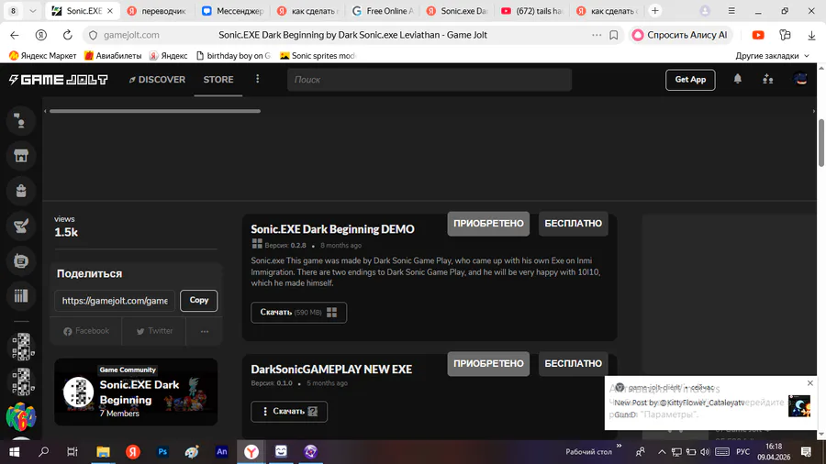Image resolution: width=826 pixels, height=464 pixels.
Task: Open a new browser tab
Action: tap(654, 10)
